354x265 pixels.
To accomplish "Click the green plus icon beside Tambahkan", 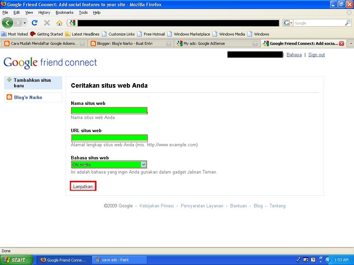I will click(9, 80).
